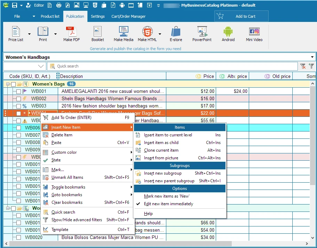Check the checkbox for row WB002
The height and width of the screenshot is (248, 317).
pos(18,99)
